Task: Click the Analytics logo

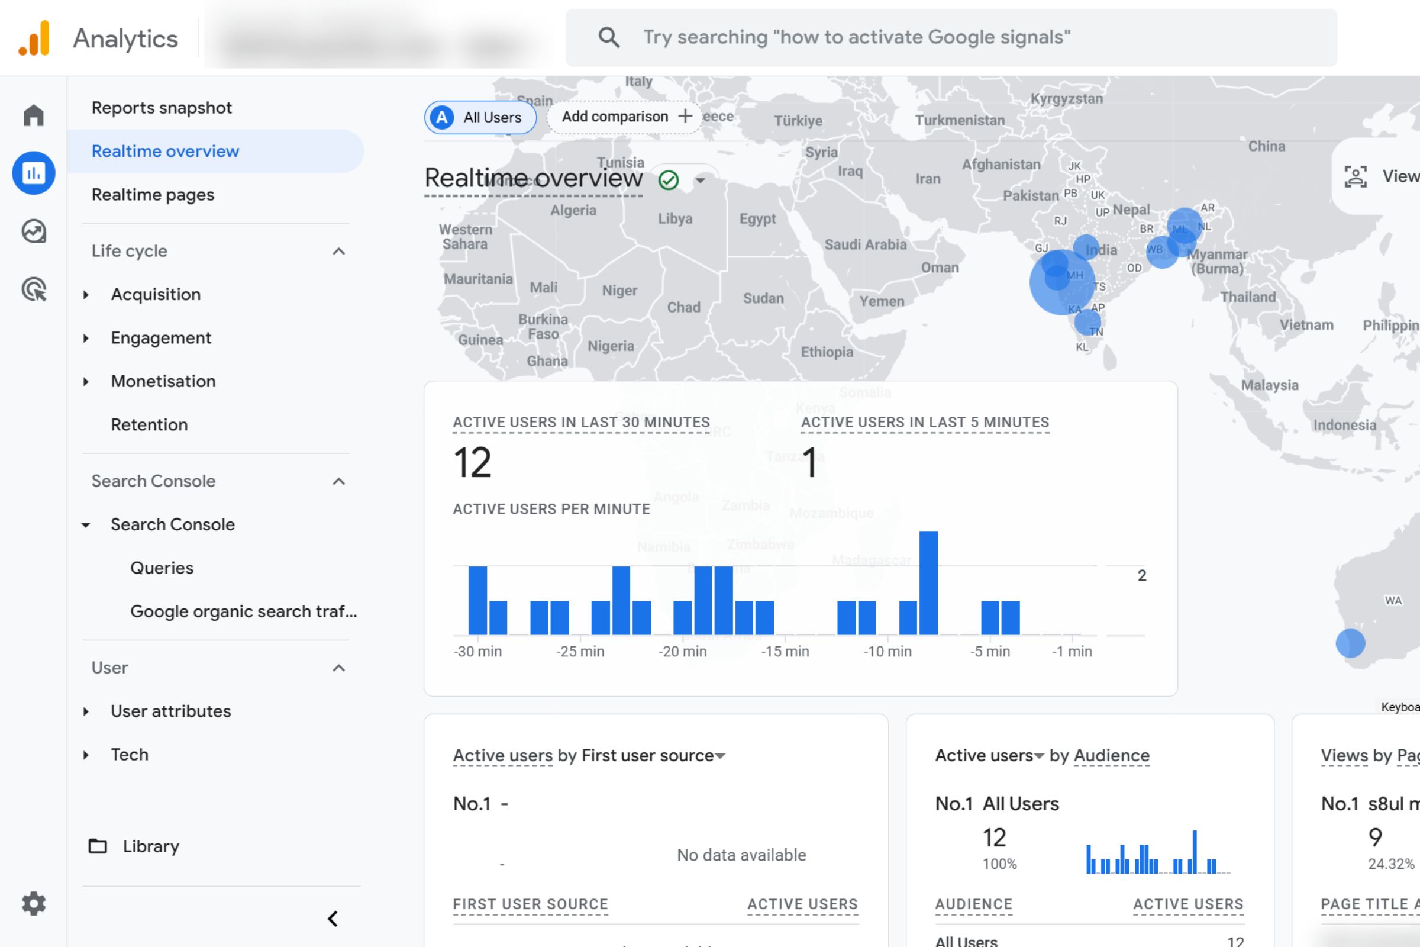Action: (34, 38)
